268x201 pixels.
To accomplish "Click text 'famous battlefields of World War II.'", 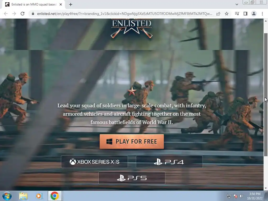I will click(x=132, y=122).
